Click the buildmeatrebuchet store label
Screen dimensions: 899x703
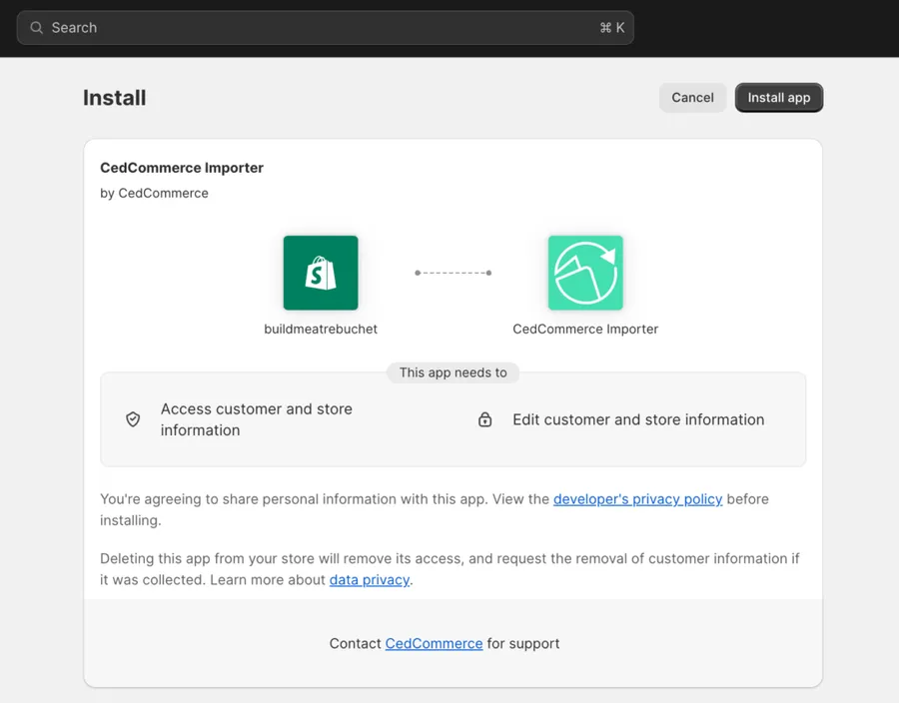pos(320,329)
